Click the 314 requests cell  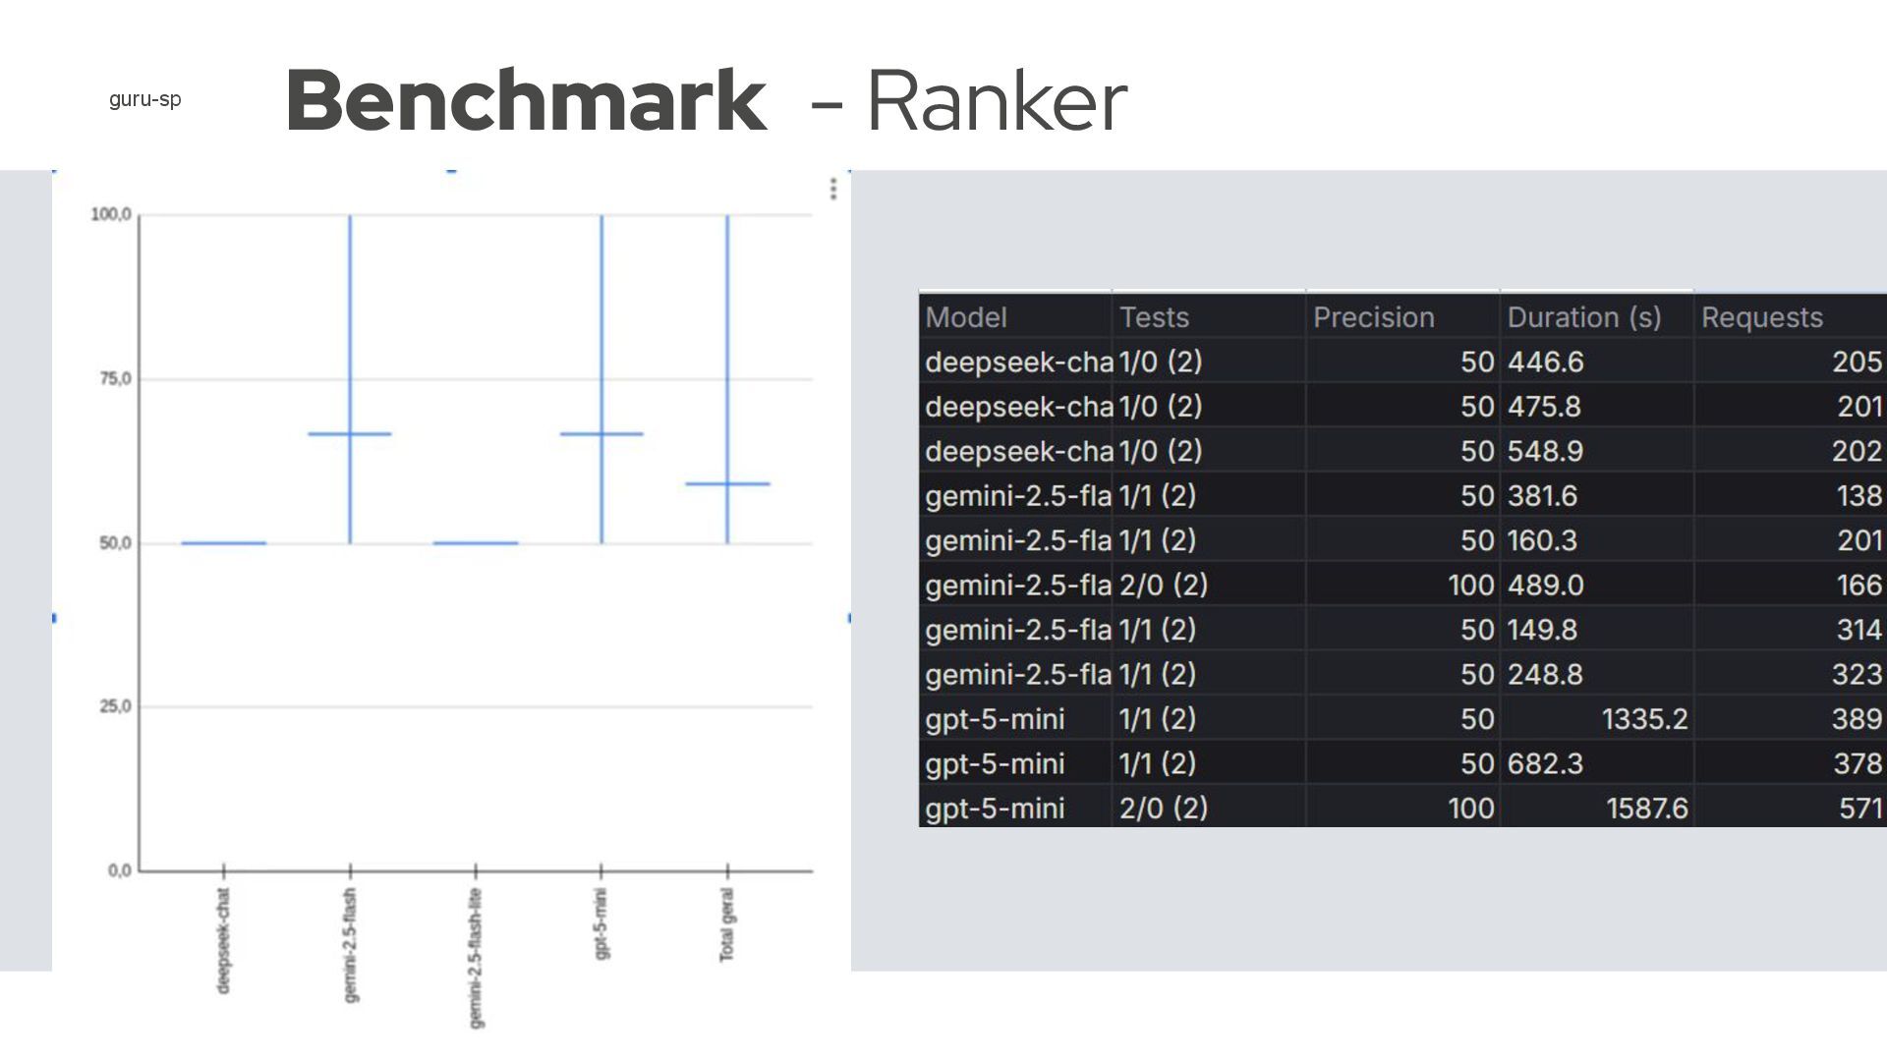[1858, 629]
